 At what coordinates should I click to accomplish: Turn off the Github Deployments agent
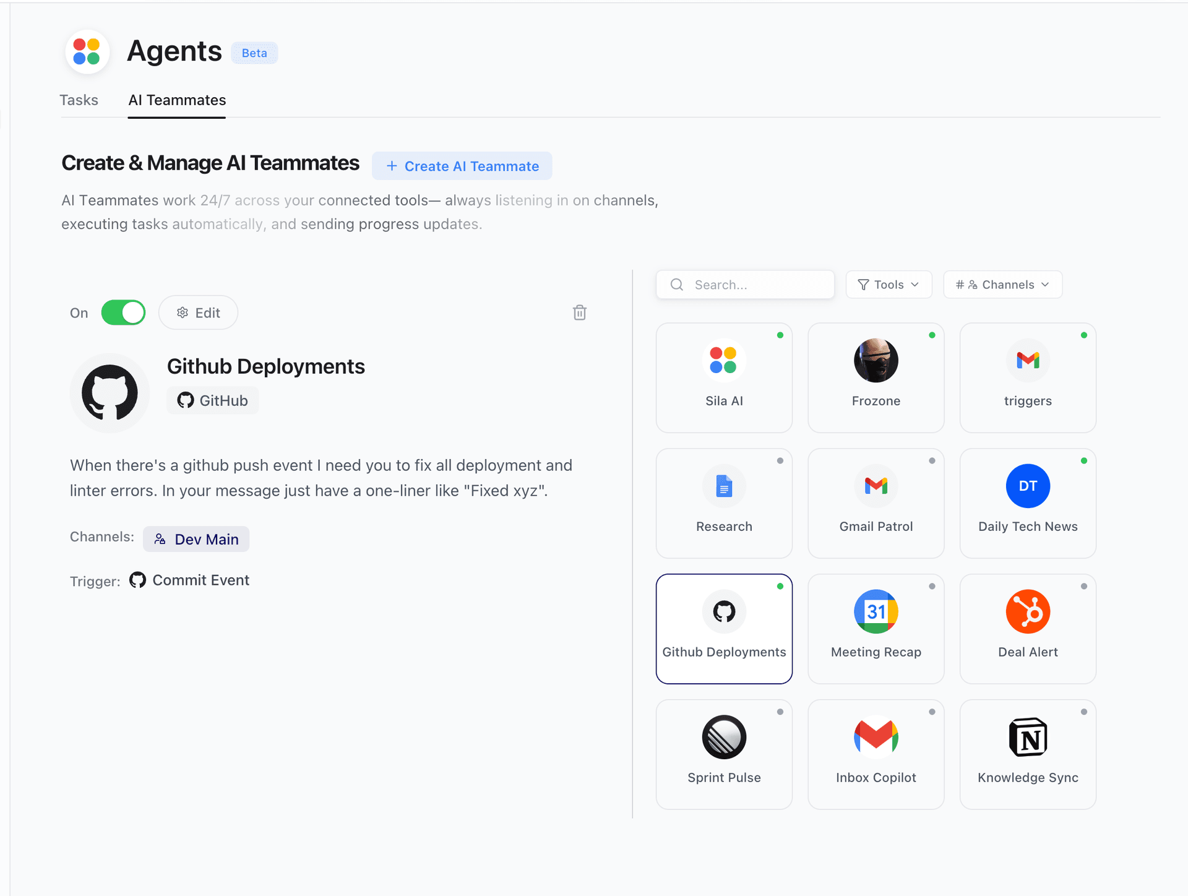(x=123, y=312)
